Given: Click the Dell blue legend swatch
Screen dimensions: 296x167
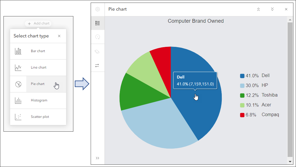Looking at the screenshot, I should click(242, 76).
